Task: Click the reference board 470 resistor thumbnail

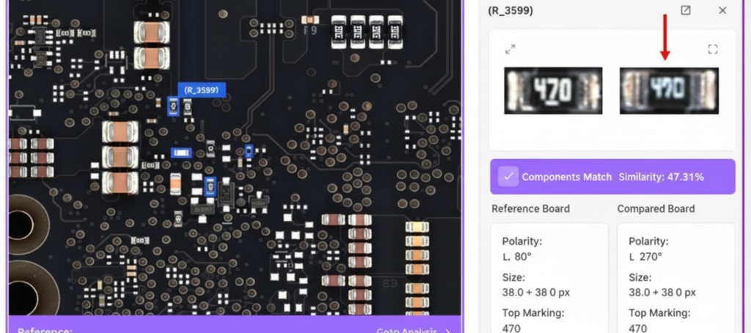Action: point(553,90)
